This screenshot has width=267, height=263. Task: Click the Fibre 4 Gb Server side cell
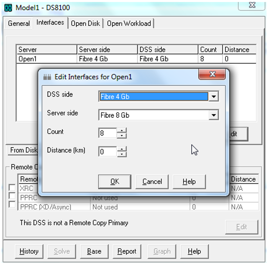[x=107, y=59]
